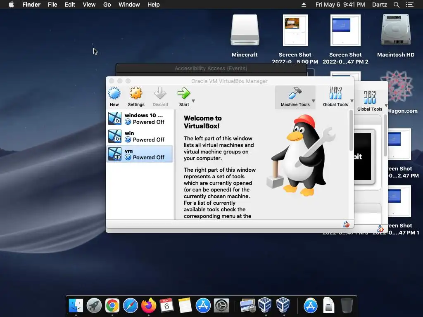Viewport: 423px width, 317px height.
Task: Select the 'win' virtual machine
Action: coord(140,136)
